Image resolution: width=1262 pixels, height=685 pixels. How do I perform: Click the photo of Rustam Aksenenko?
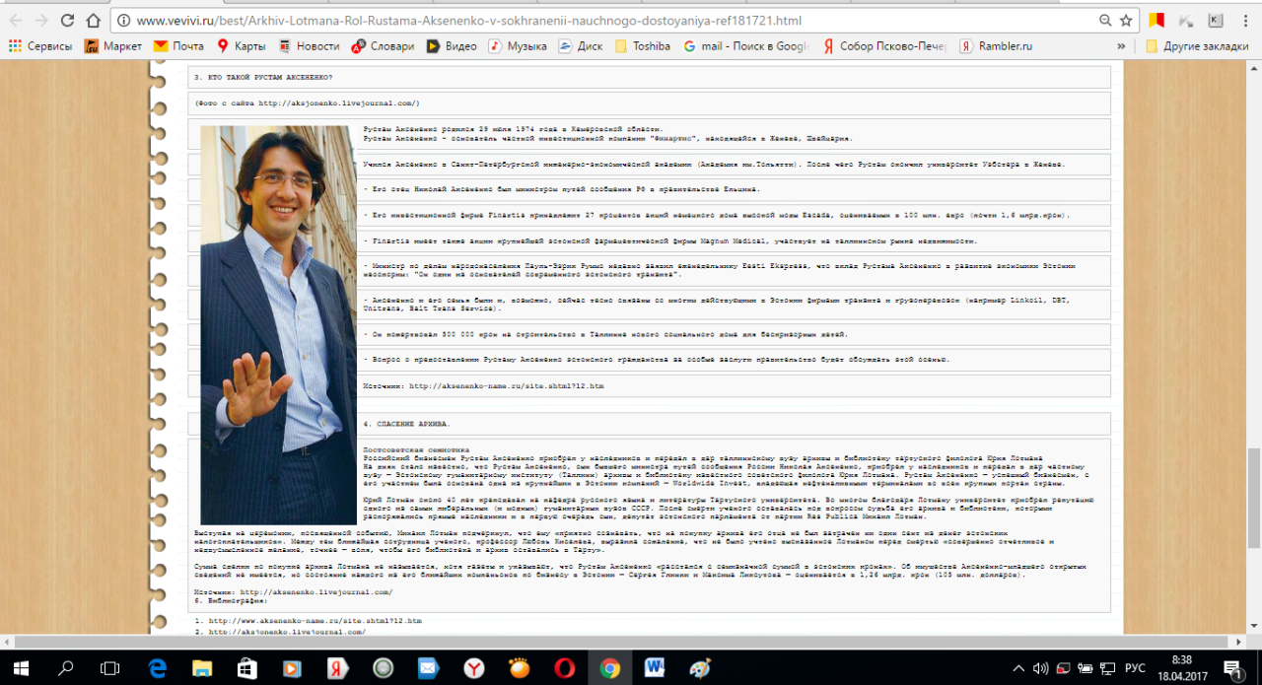278,325
